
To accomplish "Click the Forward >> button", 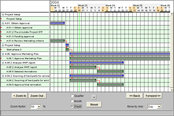I will 153,96.
